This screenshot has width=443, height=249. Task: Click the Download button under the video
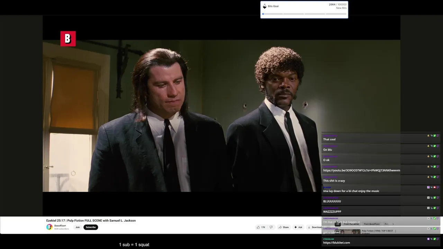click(x=315, y=227)
